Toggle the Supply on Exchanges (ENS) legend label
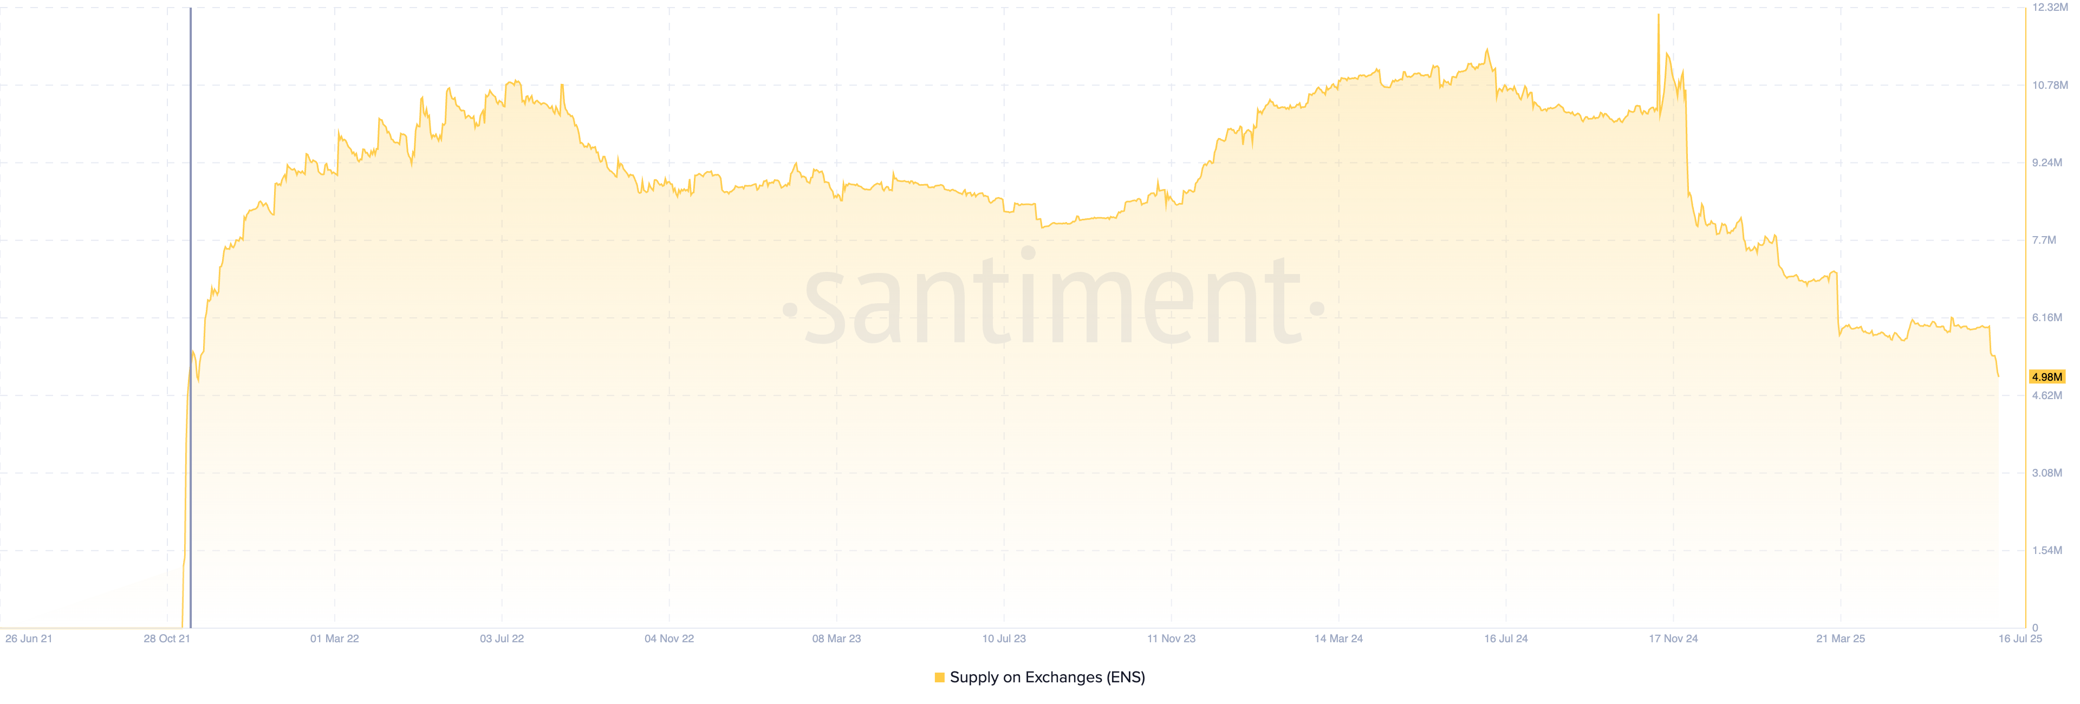The width and height of the screenshot is (2080, 704). pyautogui.click(x=1047, y=677)
